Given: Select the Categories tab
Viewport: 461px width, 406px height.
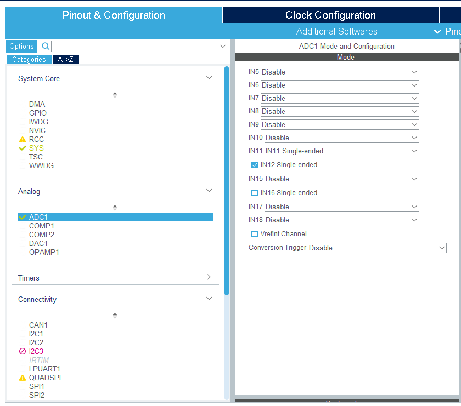Looking at the screenshot, I should click(x=29, y=60).
